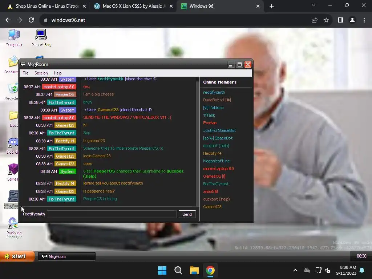Click the Windows 96 taskbar clock 08:38
372x279 pixels.
(x=361, y=256)
